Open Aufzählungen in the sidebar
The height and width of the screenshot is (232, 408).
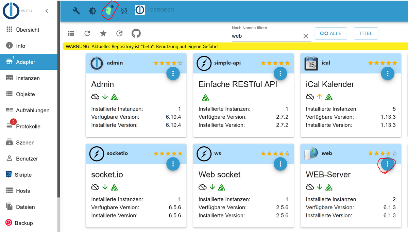click(x=29, y=110)
